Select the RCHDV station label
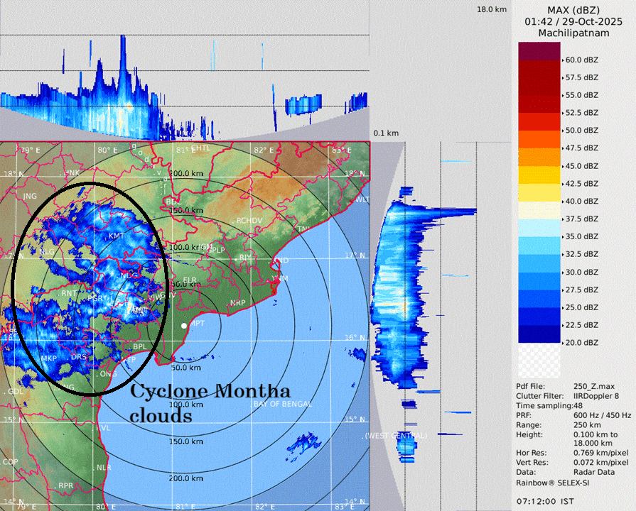 point(249,221)
